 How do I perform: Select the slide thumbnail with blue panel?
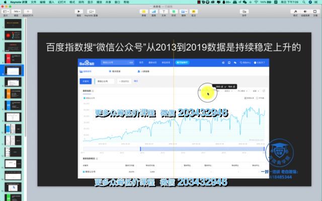pos(13,106)
